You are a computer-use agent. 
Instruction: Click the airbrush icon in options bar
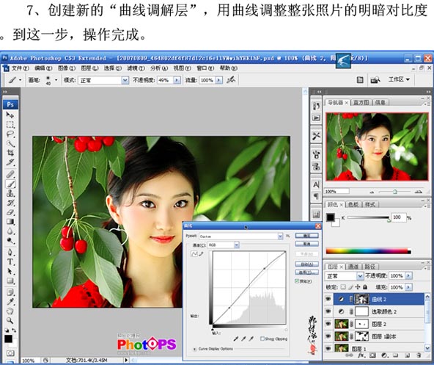[x=231, y=80]
